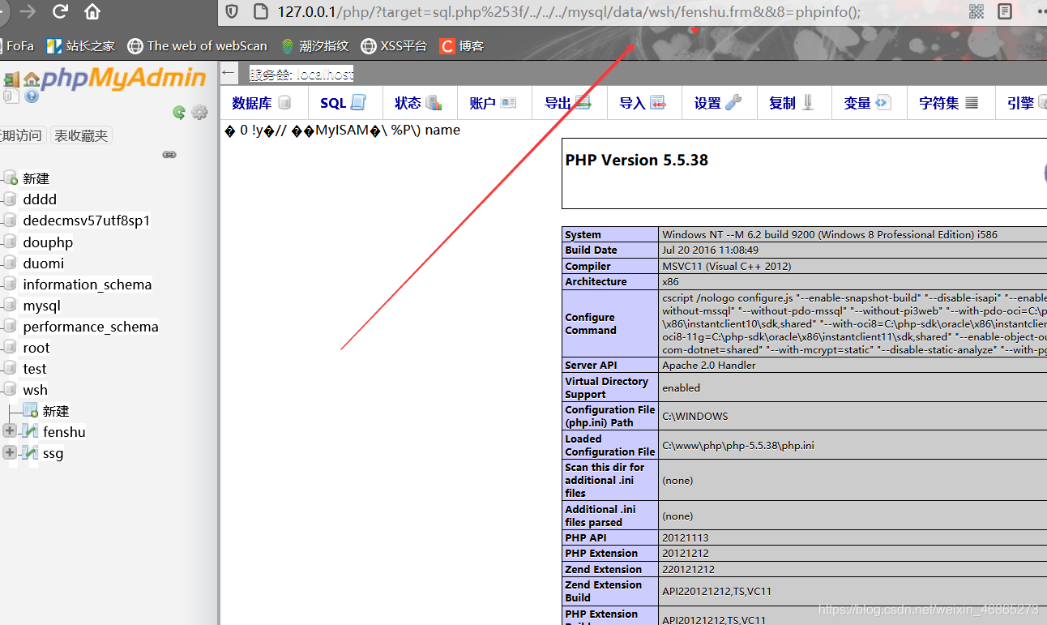Click the 服务器: localhost breadcrumb
The height and width of the screenshot is (625, 1047).
pos(301,74)
